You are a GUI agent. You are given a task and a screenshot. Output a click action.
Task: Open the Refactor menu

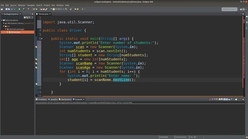[22, 5]
